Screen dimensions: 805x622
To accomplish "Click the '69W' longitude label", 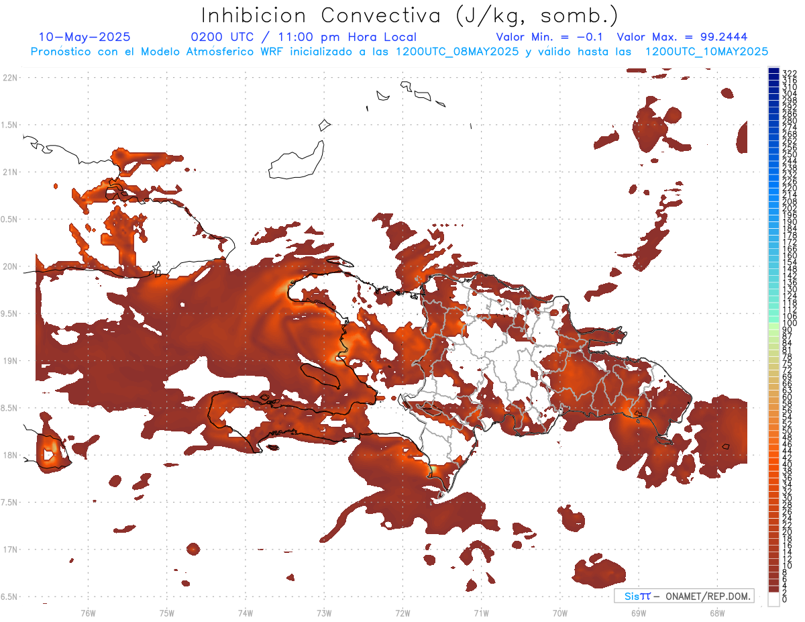I will pyautogui.click(x=639, y=613).
